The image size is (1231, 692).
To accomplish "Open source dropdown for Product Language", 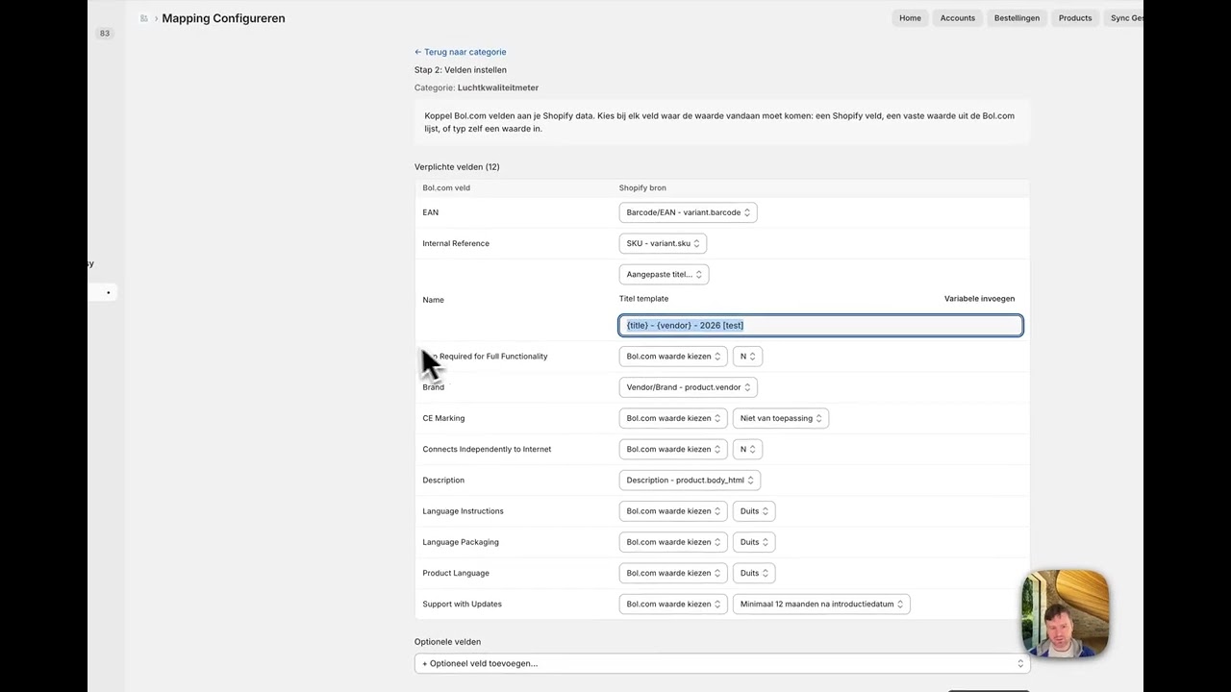I will [x=673, y=573].
